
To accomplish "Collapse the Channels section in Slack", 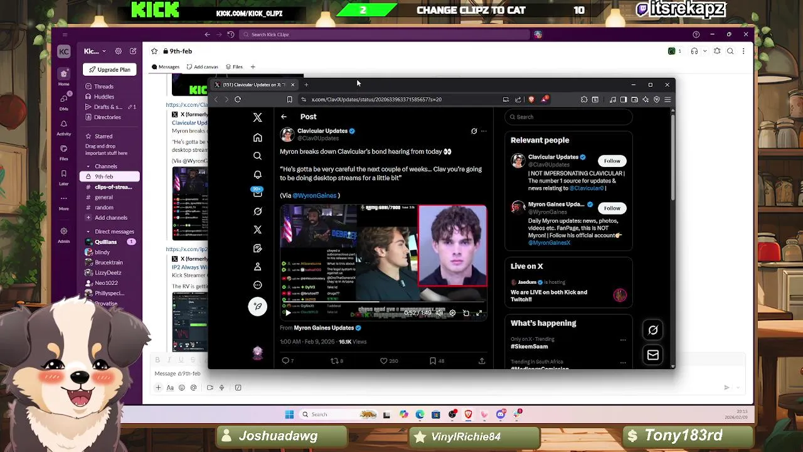I will [x=88, y=166].
